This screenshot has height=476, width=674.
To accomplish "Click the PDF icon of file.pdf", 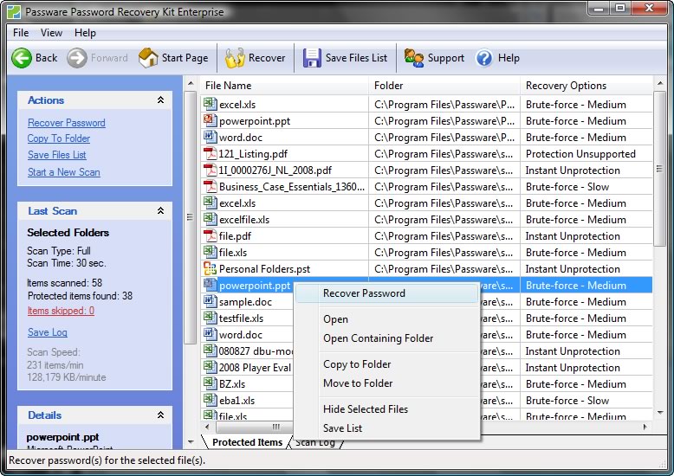I will pyautogui.click(x=211, y=235).
